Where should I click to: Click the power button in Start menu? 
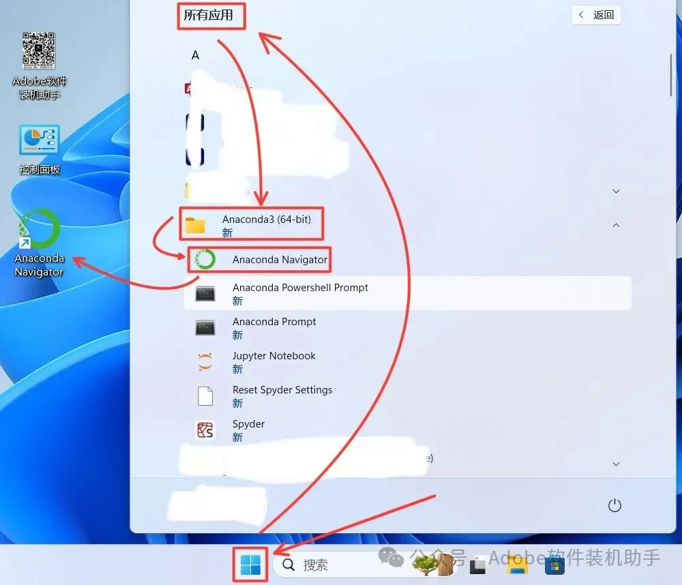coord(614,505)
